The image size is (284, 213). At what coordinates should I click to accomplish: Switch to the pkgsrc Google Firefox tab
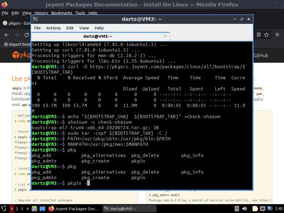pyautogui.click(x=17, y=23)
